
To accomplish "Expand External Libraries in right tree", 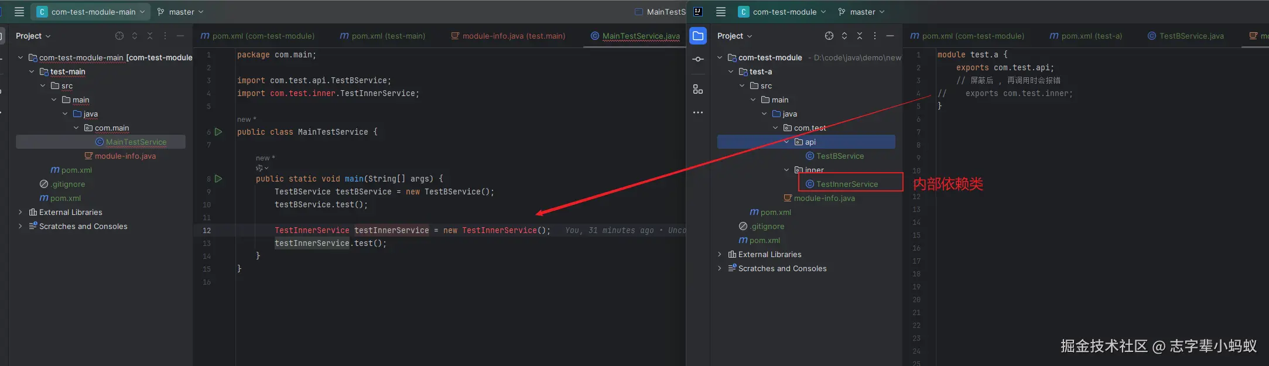I will pos(720,254).
